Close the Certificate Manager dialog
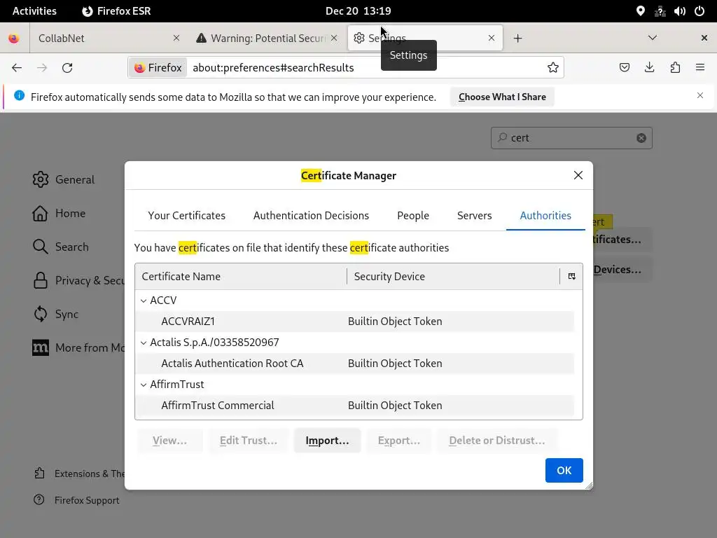The image size is (717, 538). [x=578, y=175]
